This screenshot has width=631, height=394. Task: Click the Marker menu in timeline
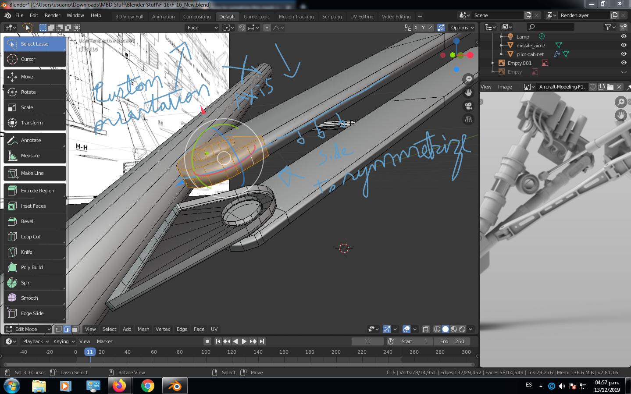click(x=104, y=341)
